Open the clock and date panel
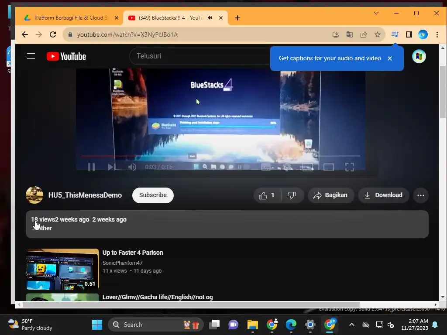447x335 pixels. click(415, 325)
